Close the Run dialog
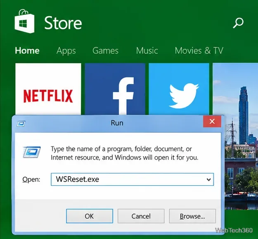 coord(212,122)
